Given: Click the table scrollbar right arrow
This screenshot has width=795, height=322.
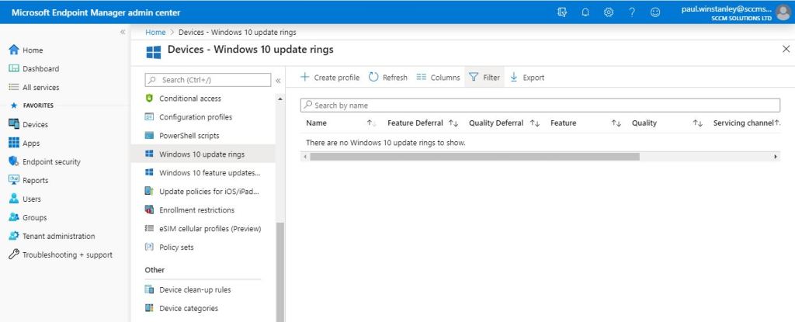Looking at the screenshot, I should [x=776, y=157].
